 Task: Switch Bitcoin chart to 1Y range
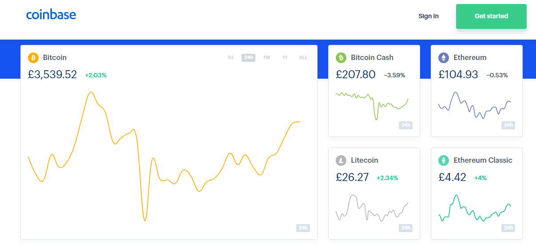point(285,57)
